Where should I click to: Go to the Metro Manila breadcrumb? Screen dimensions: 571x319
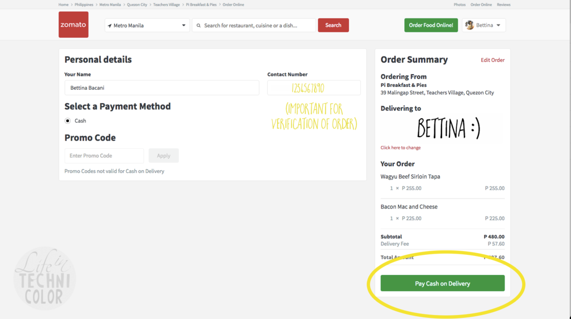point(110,4)
